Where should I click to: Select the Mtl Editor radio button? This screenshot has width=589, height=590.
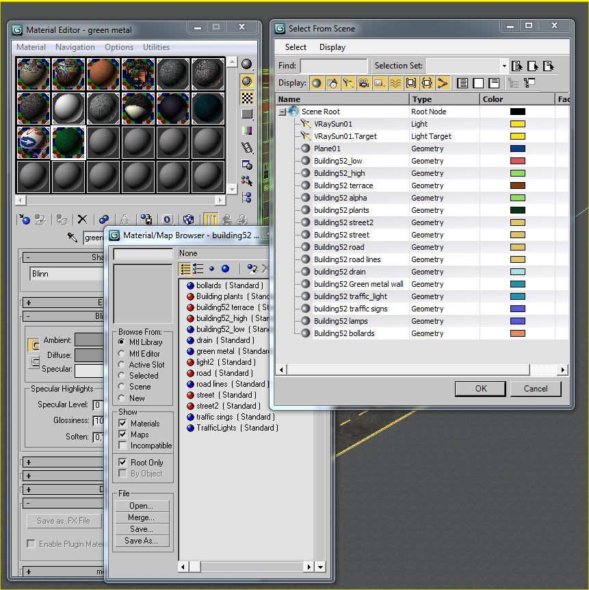(121, 353)
